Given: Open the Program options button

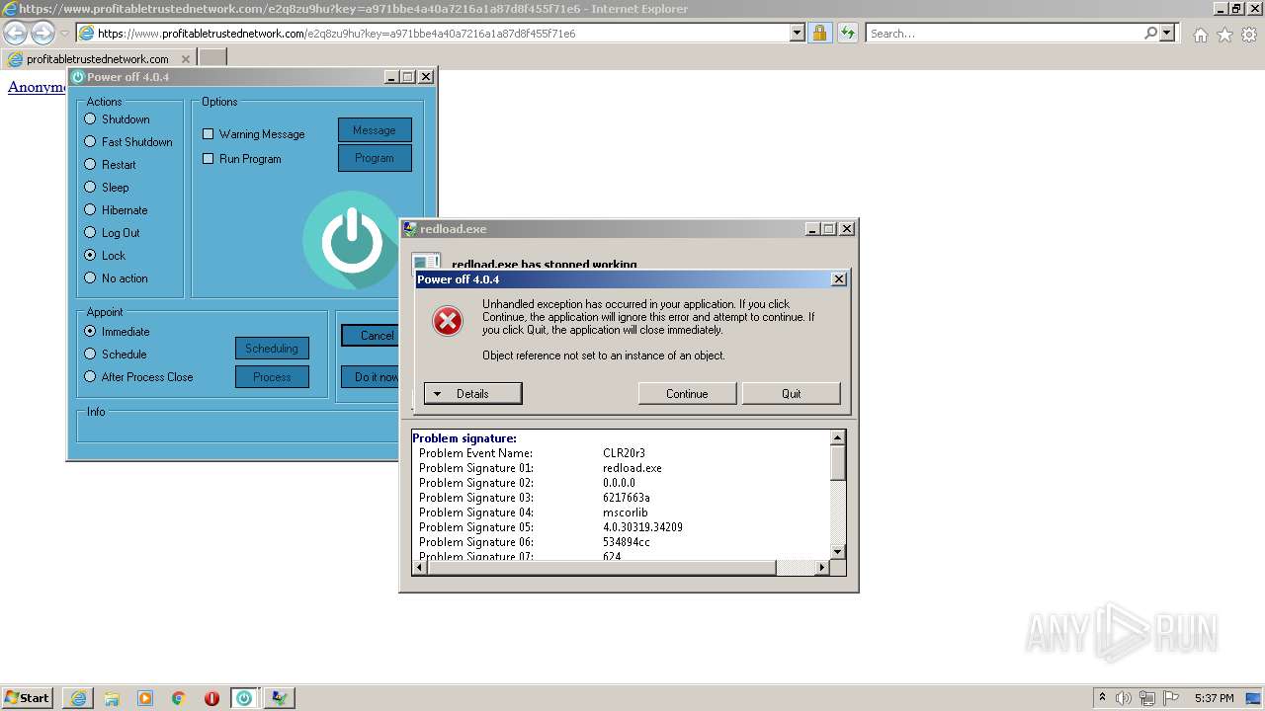Looking at the screenshot, I should click(375, 158).
